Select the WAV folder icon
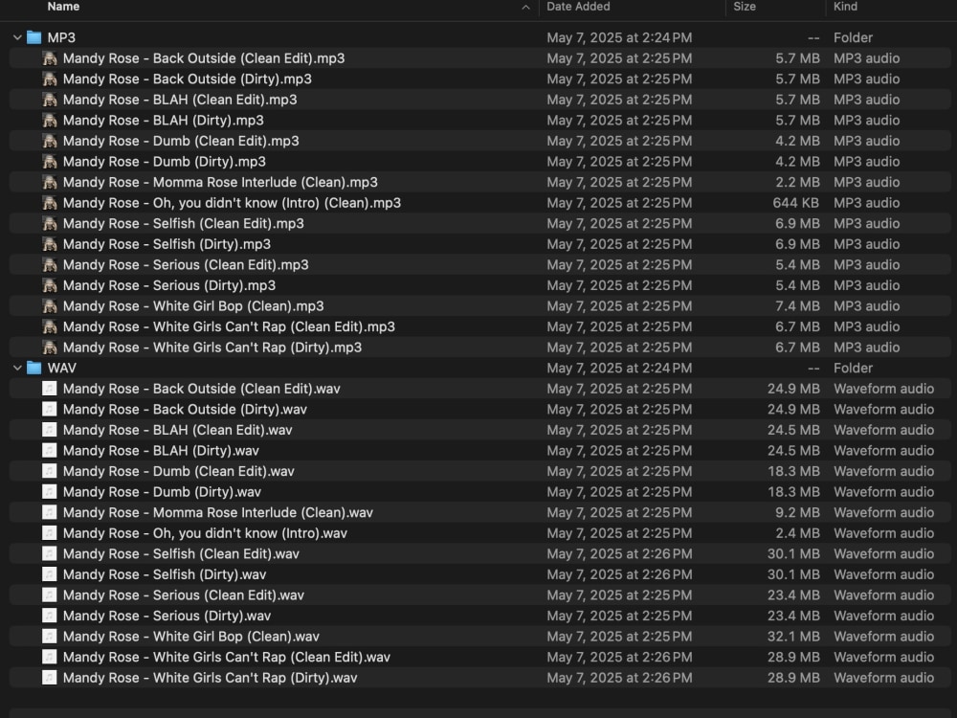The image size is (957, 718). pos(34,369)
